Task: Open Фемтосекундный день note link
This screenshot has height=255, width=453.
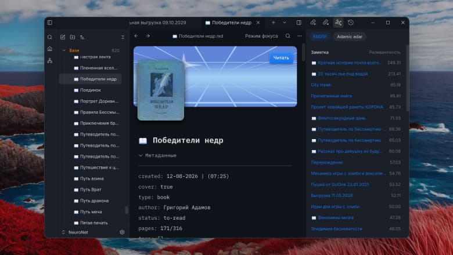Action: tap(341, 118)
